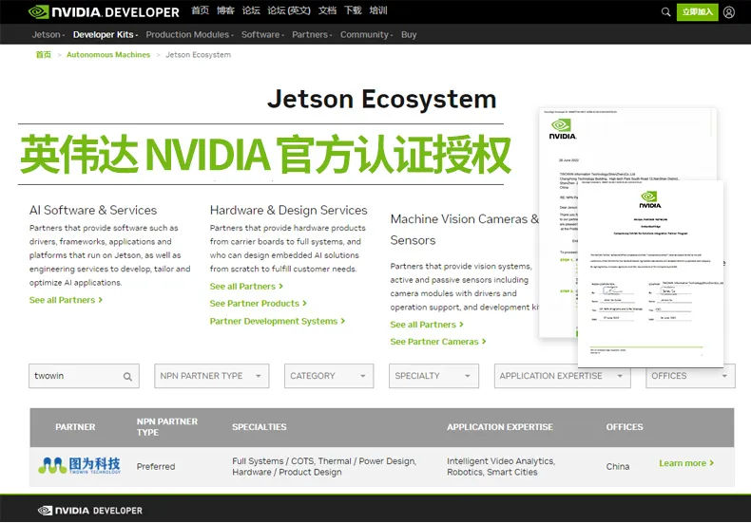Viewport: 751px width, 523px height.
Task: Click the Jetson Ecosystem breadcrumb text
Action: click(199, 54)
